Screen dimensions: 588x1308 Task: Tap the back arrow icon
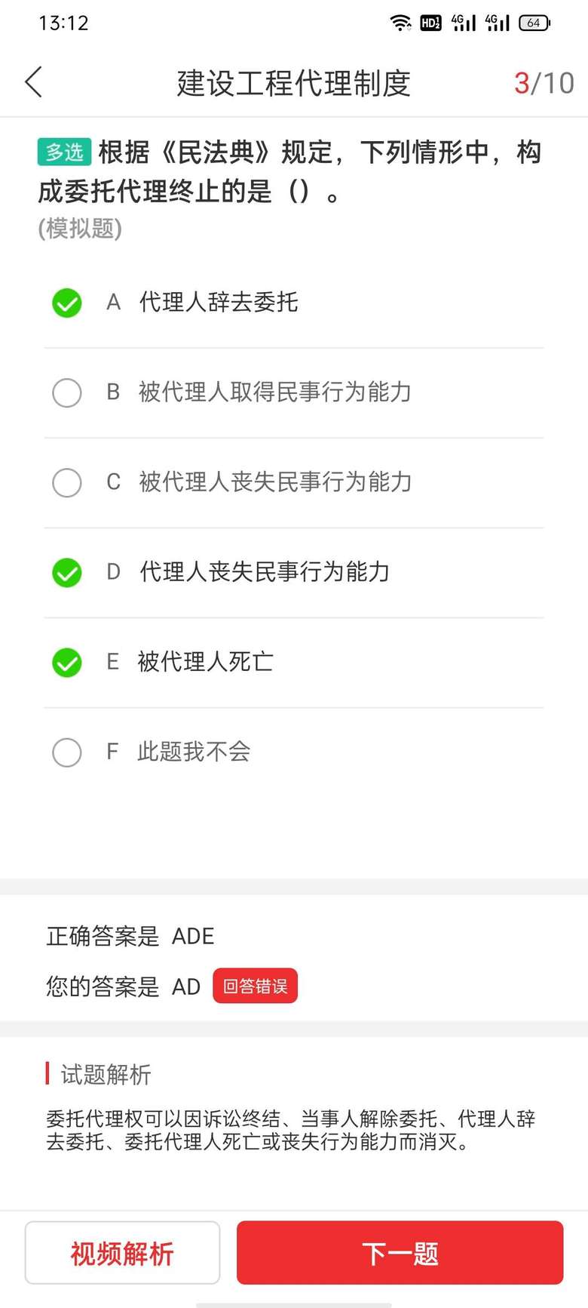(x=34, y=82)
